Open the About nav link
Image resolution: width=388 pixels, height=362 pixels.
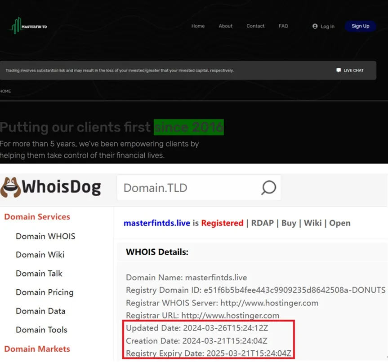[225, 26]
